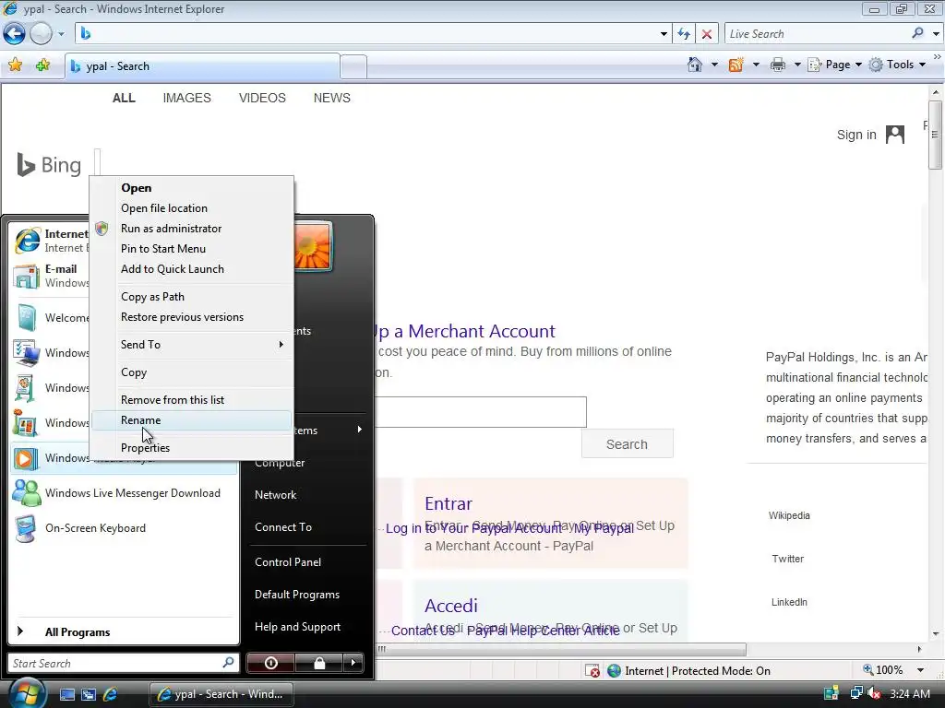Open address bar history dropdown

click(664, 34)
